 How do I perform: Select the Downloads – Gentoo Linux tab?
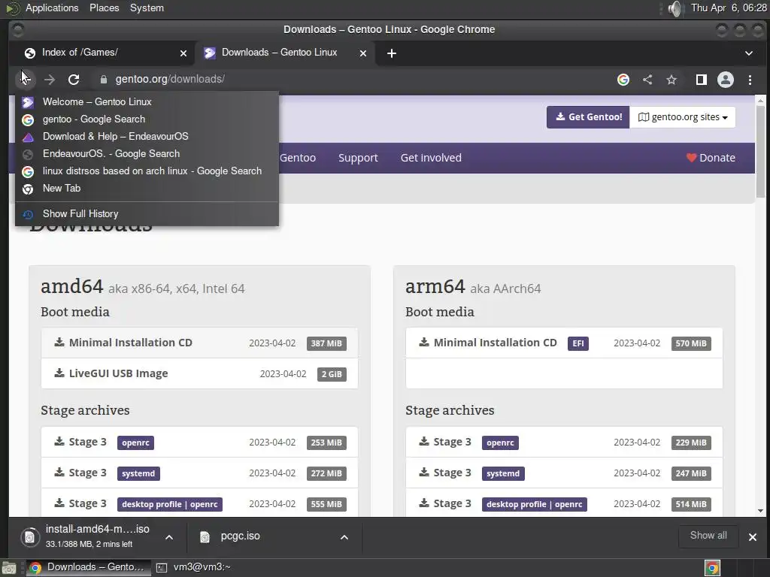[285, 53]
